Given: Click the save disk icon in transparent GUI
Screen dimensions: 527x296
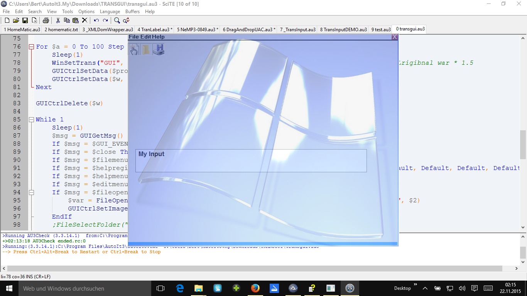Looking at the screenshot, I should coord(159,49).
